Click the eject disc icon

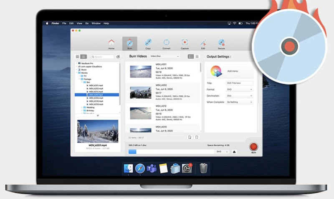click(x=234, y=152)
